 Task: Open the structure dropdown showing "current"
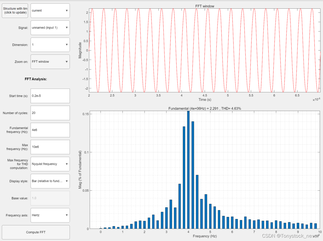click(x=50, y=10)
